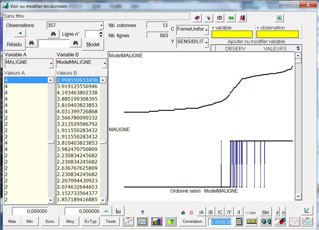Click the calculator icon
The height and width of the screenshot is (230, 319).
pyautogui.click(x=239, y=222)
